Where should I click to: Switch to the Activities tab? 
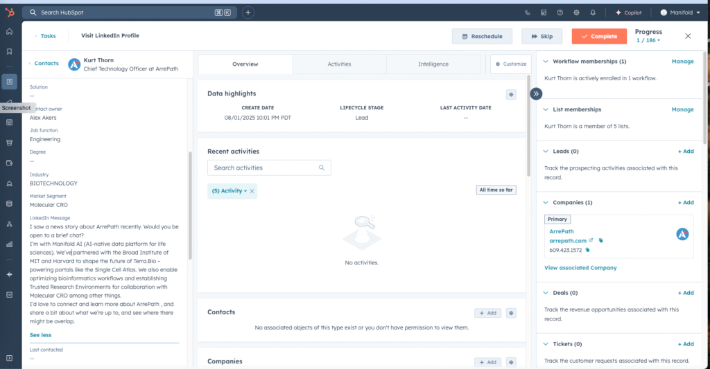click(339, 64)
